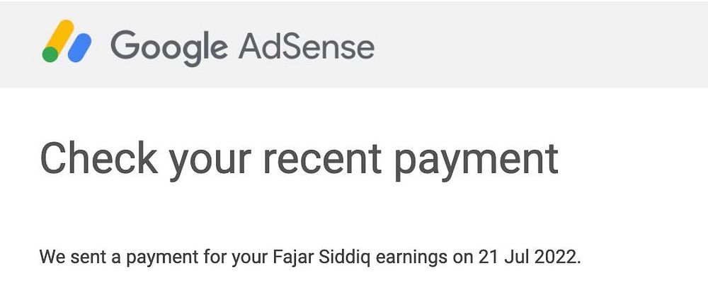Image resolution: width=708 pixels, height=306 pixels.
Task: Click the word "earnings" in the message body
Action: (411, 258)
